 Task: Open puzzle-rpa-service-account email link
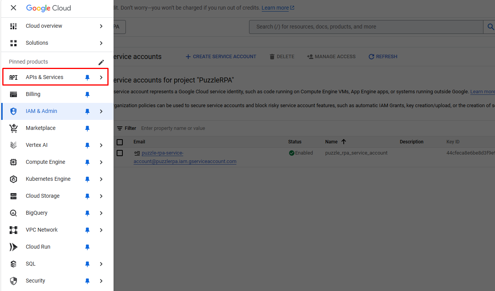click(x=185, y=157)
